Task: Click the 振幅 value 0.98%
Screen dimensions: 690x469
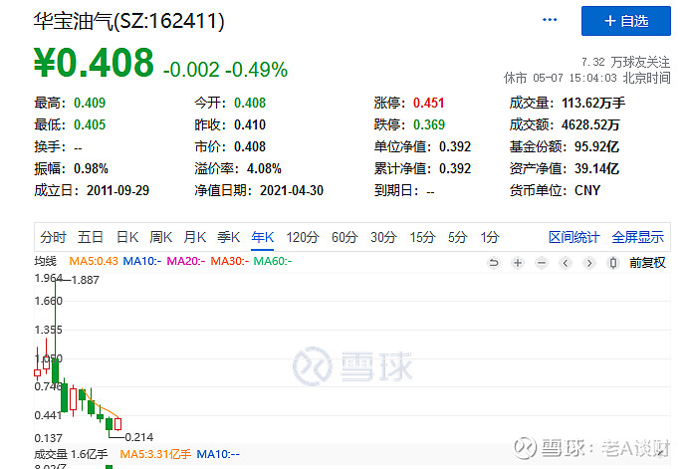Action: pyautogui.click(x=91, y=168)
